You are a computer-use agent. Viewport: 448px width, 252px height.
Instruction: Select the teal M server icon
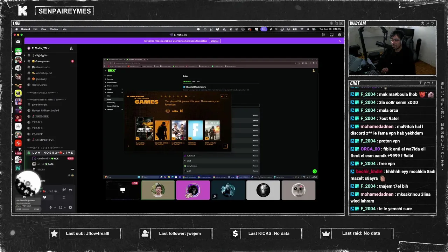click(18, 168)
